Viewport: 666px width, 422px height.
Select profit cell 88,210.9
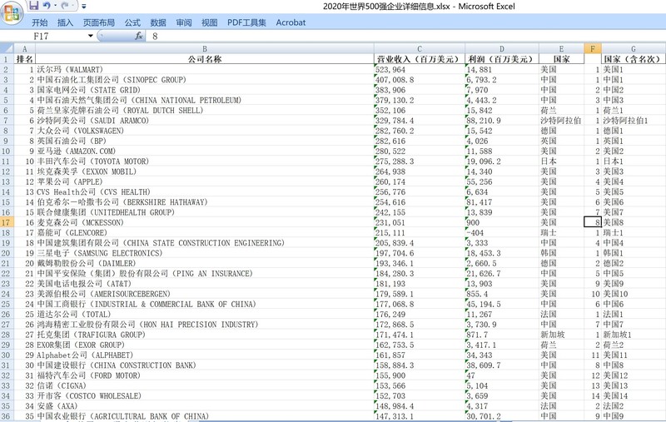click(502, 120)
